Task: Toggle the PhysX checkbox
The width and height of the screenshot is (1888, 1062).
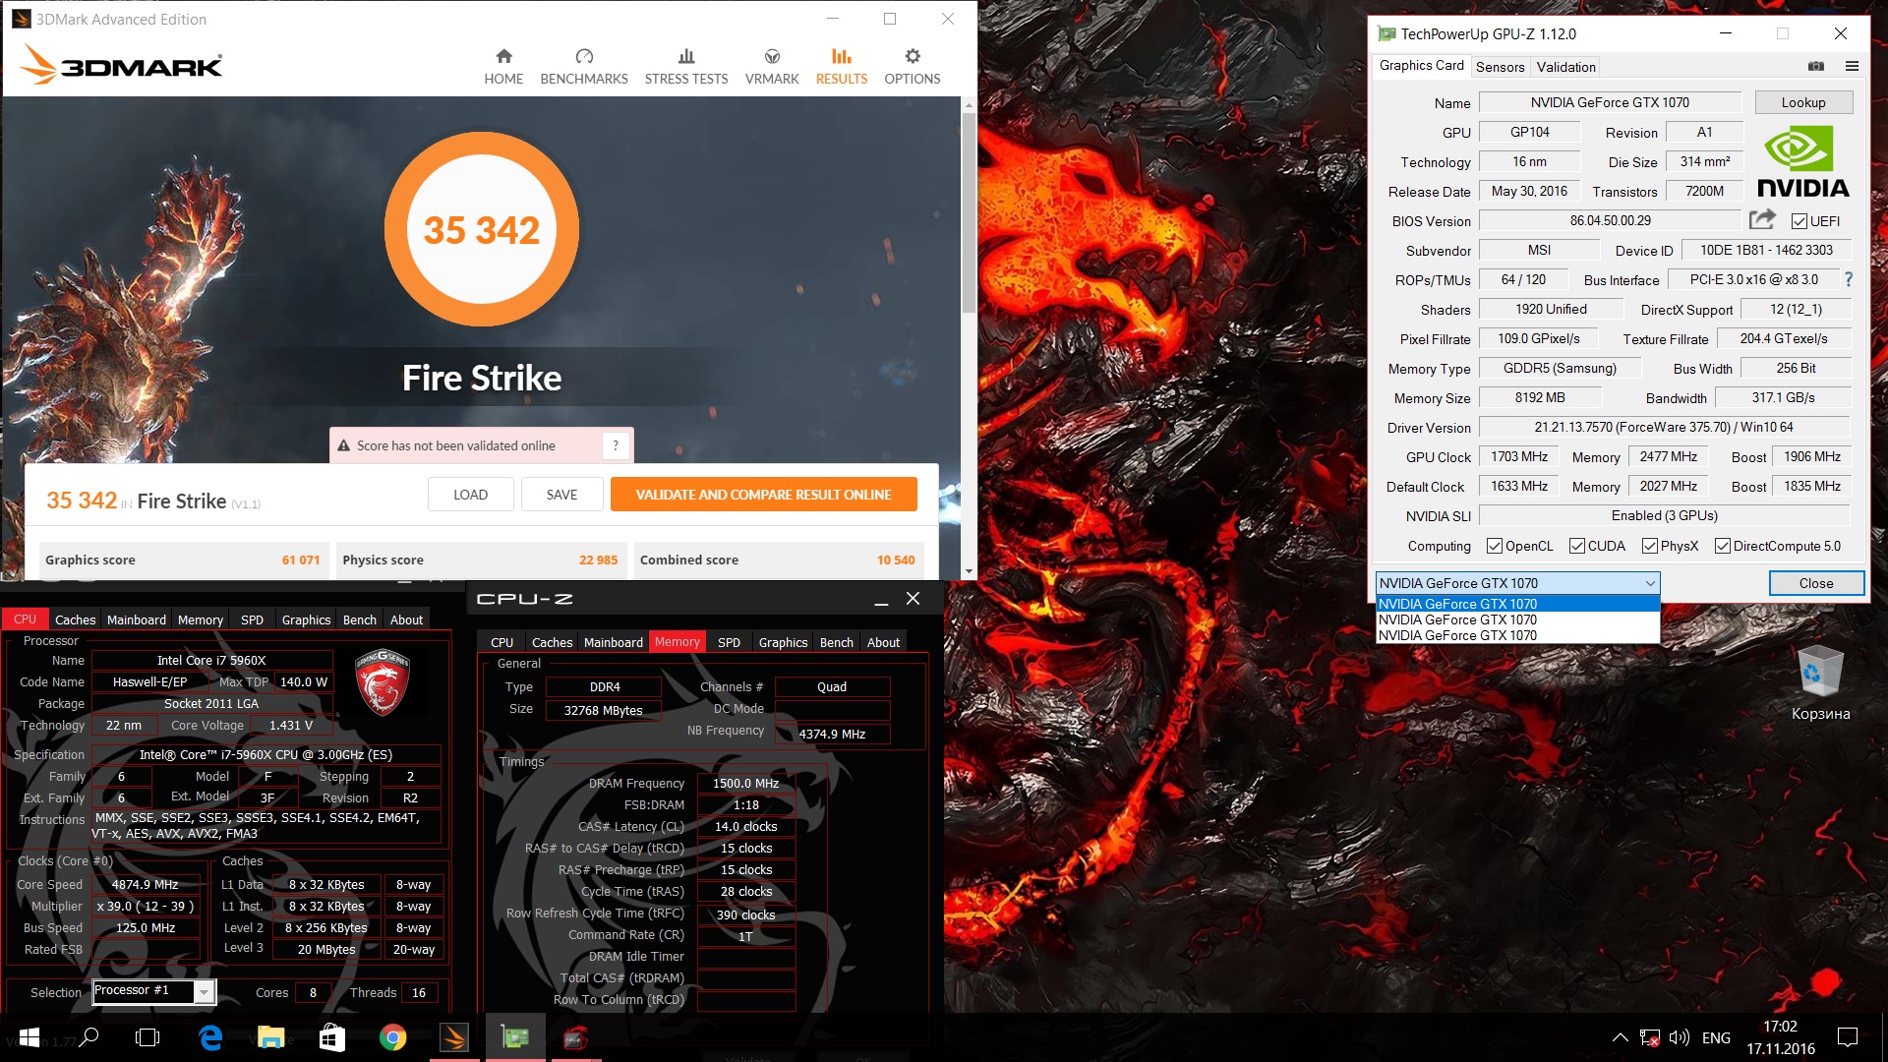Action: [x=1650, y=546]
